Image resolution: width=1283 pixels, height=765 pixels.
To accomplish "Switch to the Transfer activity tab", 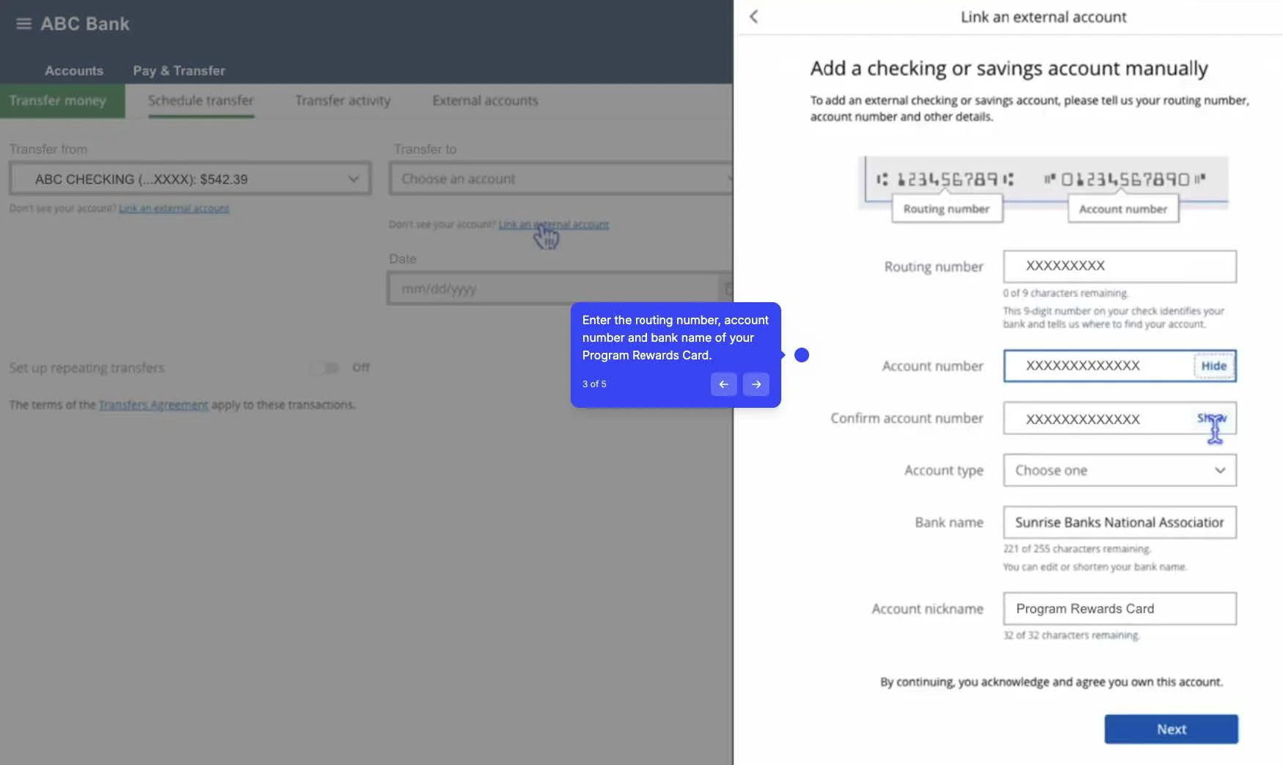I will [x=343, y=100].
